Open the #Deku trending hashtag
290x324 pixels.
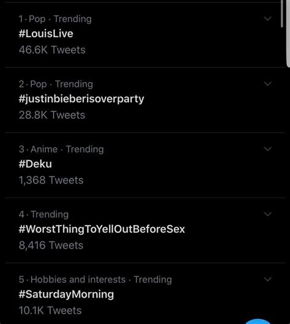[35, 164]
